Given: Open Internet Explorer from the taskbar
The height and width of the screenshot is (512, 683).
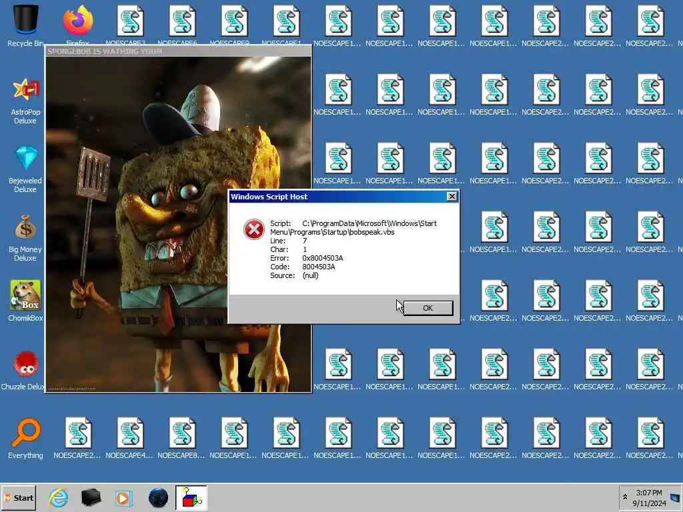Looking at the screenshot, I should 58,497.
